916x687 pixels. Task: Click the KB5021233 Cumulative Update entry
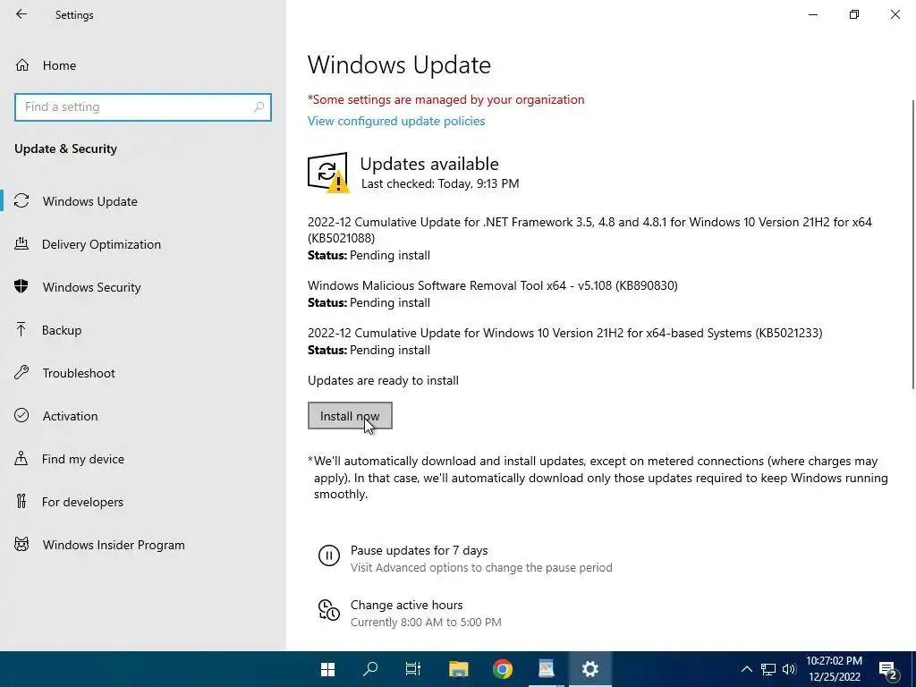tap(565, 333)
